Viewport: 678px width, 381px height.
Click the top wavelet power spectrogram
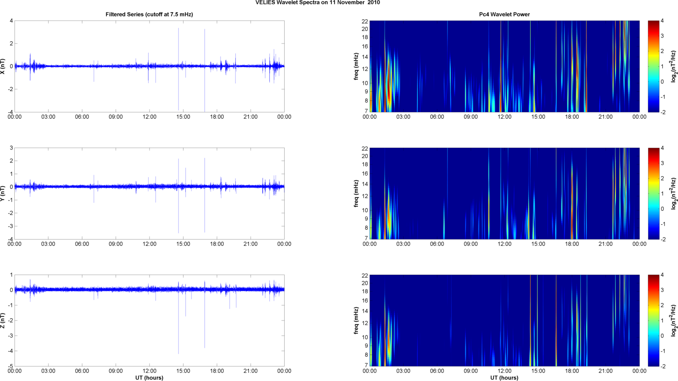point(504,66)
